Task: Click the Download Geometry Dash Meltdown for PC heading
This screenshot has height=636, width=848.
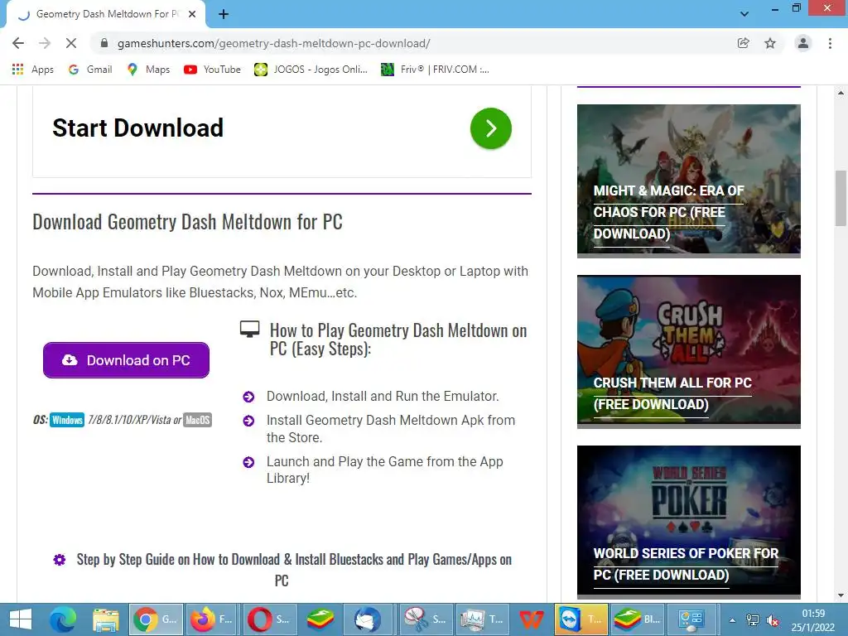Action: pos(188,222)
